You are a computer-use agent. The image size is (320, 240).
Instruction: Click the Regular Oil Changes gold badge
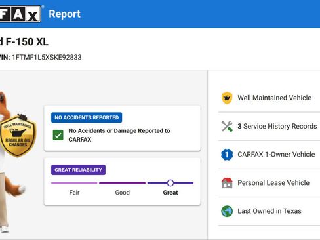[x=18, y=136]
